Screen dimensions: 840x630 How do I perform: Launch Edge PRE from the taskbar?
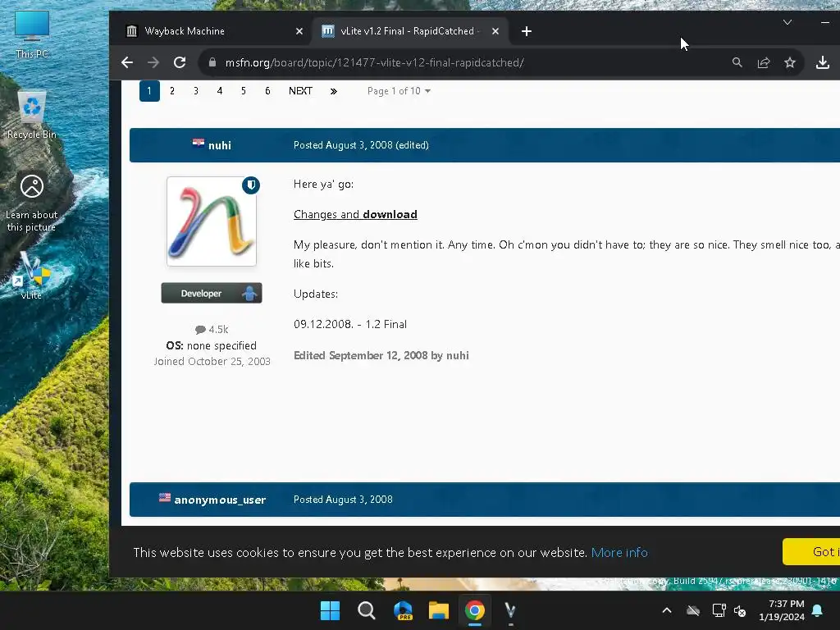403,610
